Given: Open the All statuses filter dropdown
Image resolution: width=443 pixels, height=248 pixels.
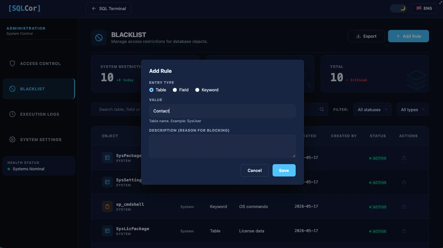Looking at the screenshot, I should pos(372,110).
